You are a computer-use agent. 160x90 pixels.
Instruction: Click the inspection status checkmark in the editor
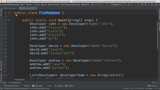(157, 10)
